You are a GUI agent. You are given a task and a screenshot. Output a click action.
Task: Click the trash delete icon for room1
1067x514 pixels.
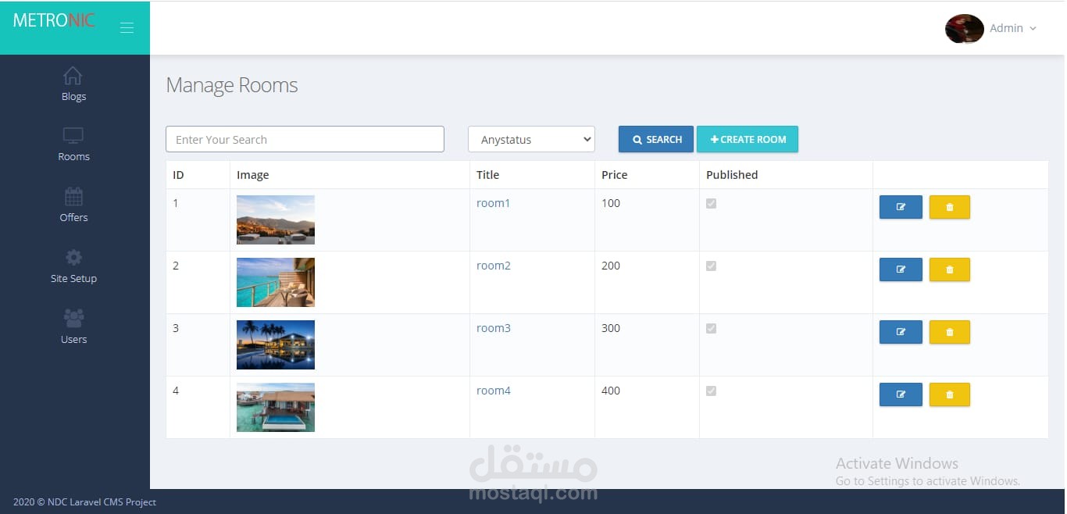(x=950, y=207)
